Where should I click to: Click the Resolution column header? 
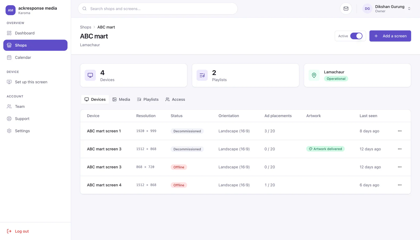pyautogui.click(x=146, y=116)
